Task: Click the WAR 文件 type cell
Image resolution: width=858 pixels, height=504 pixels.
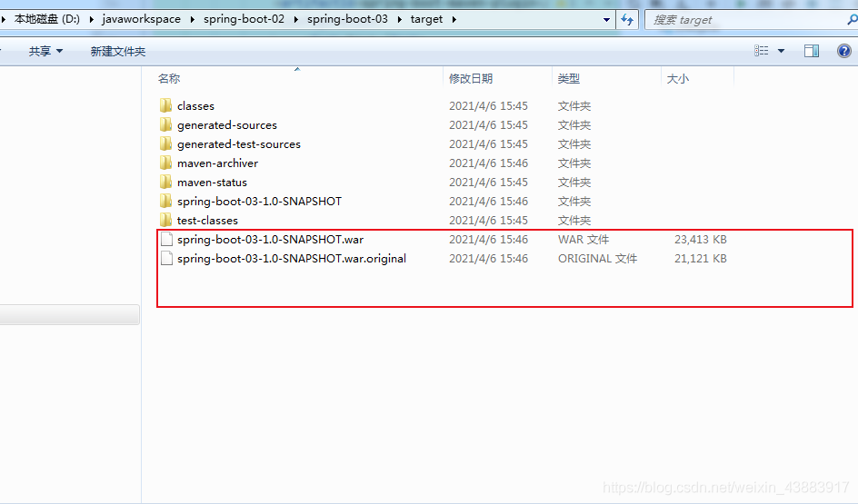Action: [x=584, y=240]
